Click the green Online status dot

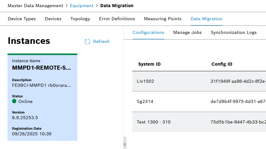[x=14, y=101]
